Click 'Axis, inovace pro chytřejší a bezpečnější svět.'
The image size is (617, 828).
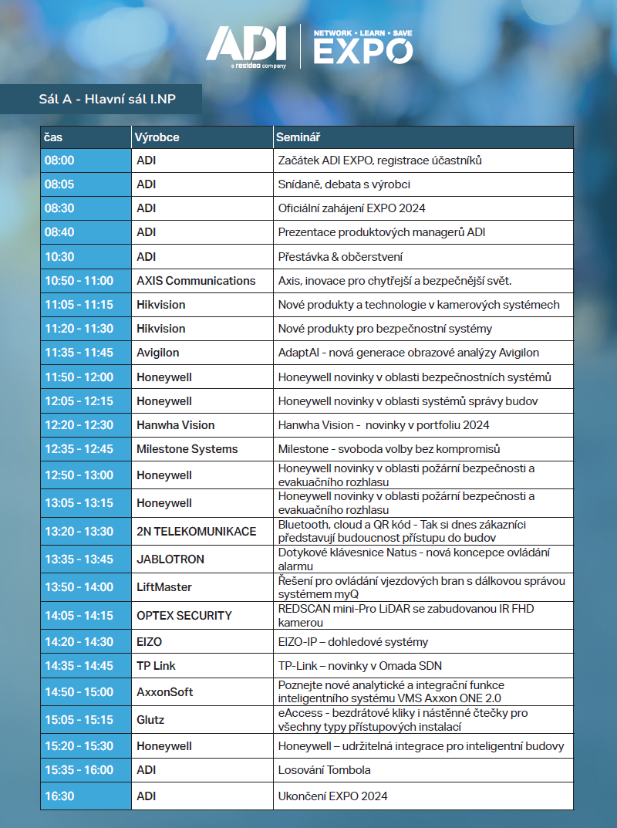(x=395, y=281)
